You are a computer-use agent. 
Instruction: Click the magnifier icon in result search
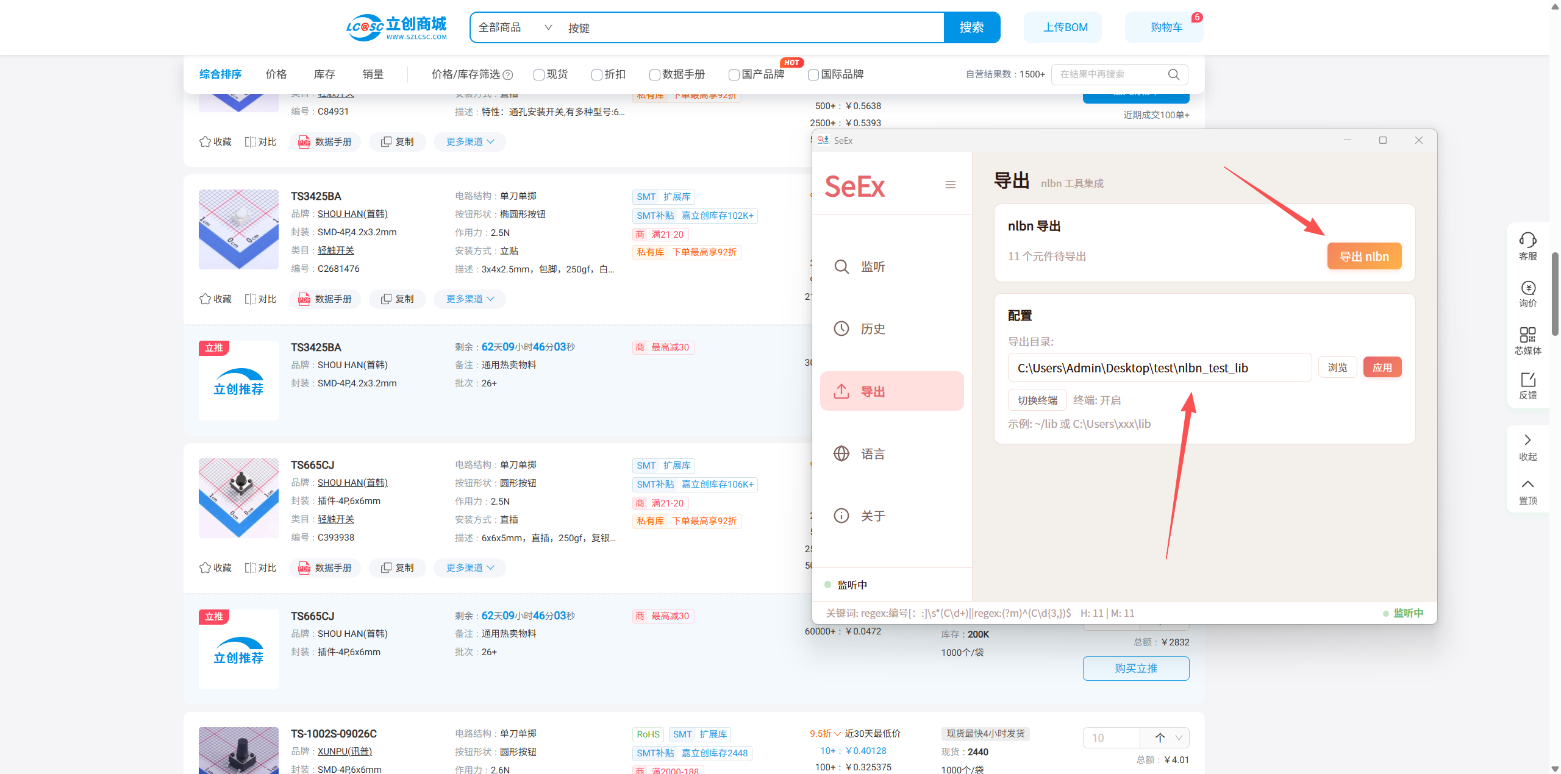pyautogui.click(x=1174, y=74)
